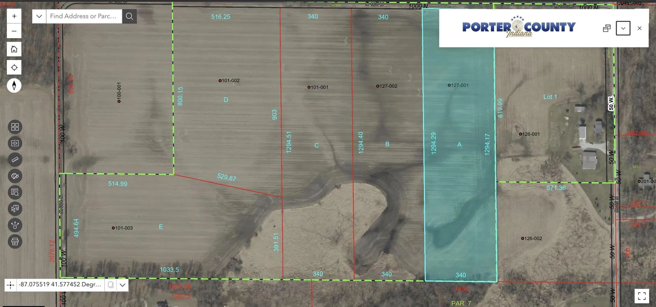Click the 1294.51 dimension label
656x307 pixels.
point(288,142)
